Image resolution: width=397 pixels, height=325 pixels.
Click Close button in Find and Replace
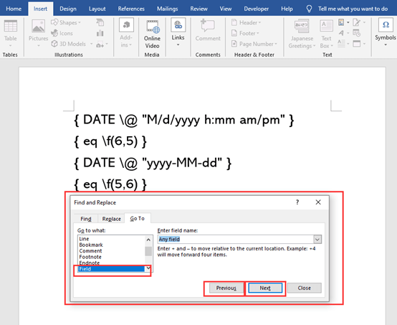(x=304, y=288)
